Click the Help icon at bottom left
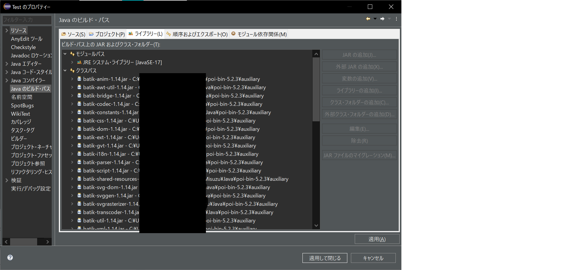 click(10, 258)
